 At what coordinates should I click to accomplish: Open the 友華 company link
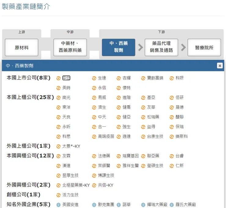[151, 107]
